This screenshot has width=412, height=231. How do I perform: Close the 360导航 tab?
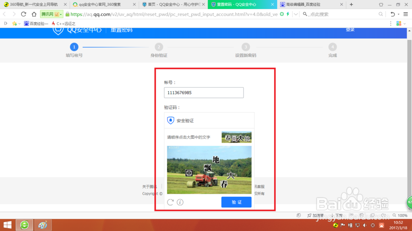pyautogui.click(x=65, y=5)
